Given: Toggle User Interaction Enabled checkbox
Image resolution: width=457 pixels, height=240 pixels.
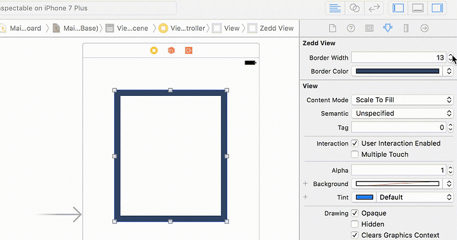Looking at the screenshot, I should click(355, 143).
